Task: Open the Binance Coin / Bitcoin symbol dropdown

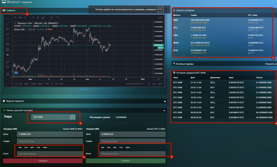Action: click(x=59, y=23)
